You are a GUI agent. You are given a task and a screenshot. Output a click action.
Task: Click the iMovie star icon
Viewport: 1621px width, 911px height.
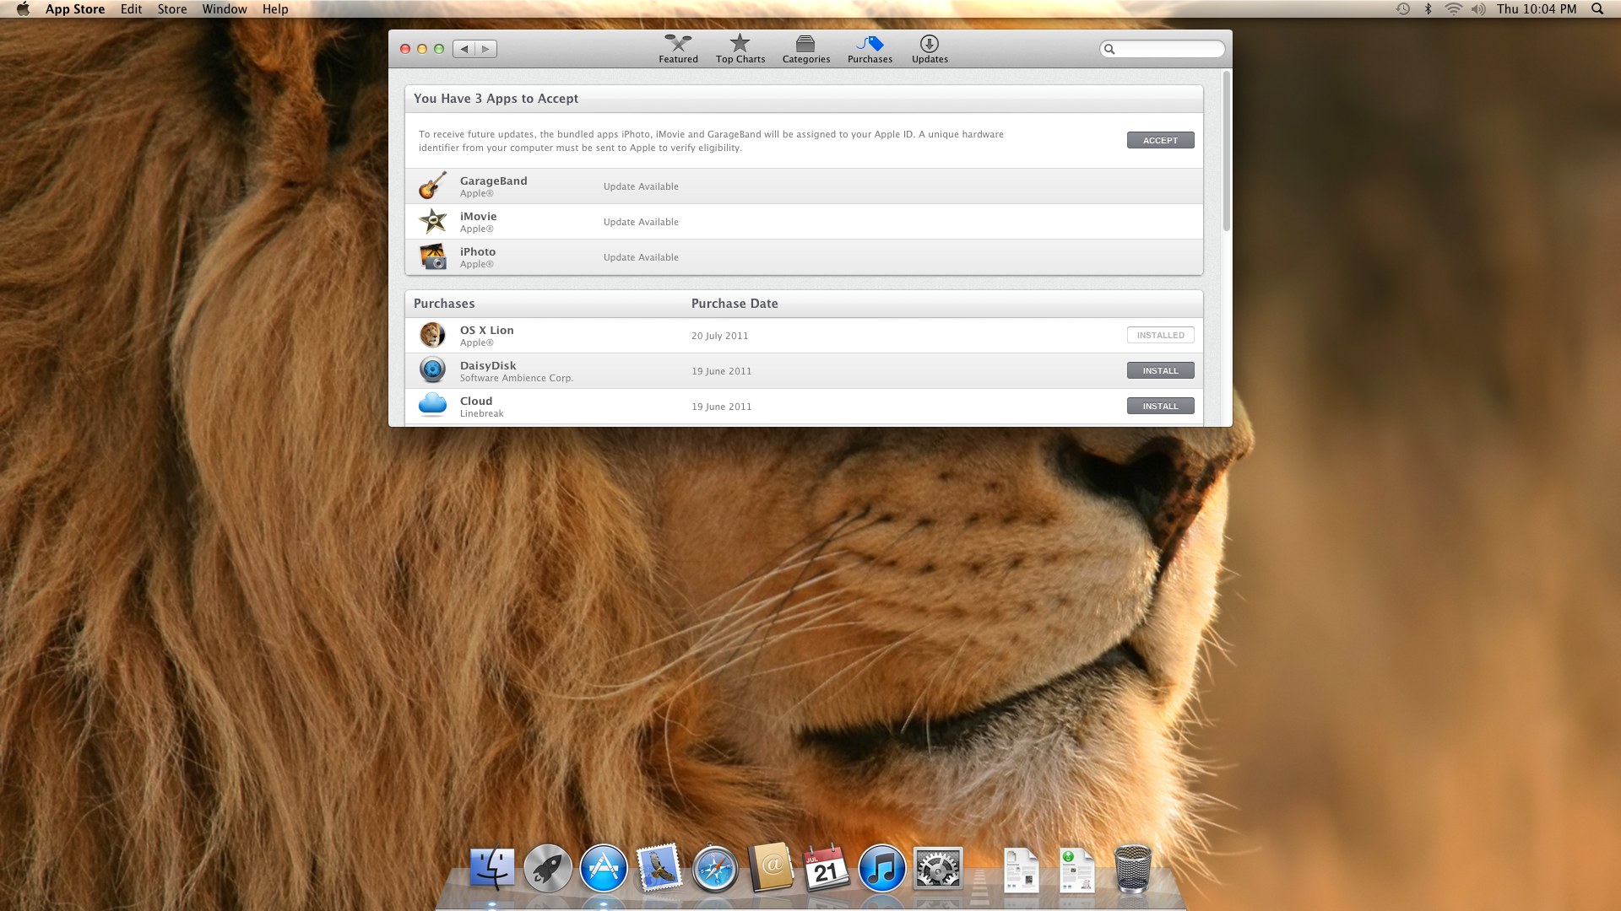tap(433, 221)
